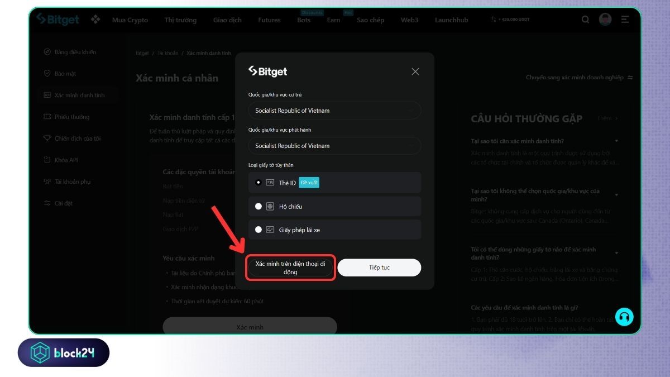Click the Đề xuất badge on Thẻ ID
This screenshot has height=377, width=670.
309,183
